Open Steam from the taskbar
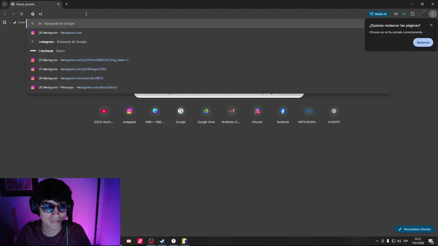 coord(162,241)
